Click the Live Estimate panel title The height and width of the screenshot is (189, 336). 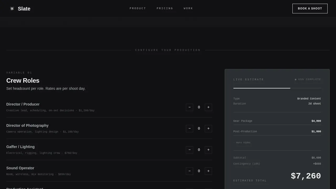tap(249, 80)
